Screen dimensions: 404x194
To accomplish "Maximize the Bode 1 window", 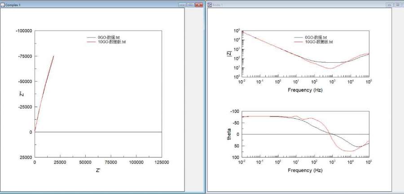I will click(x=397, y=5).
